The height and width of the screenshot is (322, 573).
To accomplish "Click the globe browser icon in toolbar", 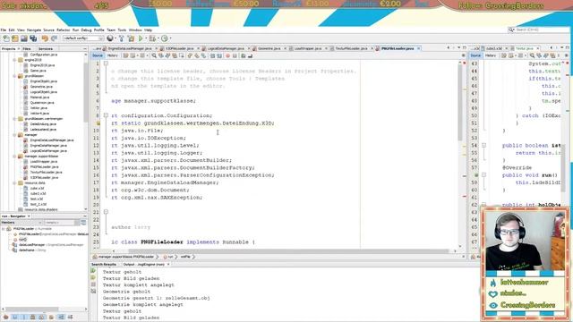I will [110, 38].
